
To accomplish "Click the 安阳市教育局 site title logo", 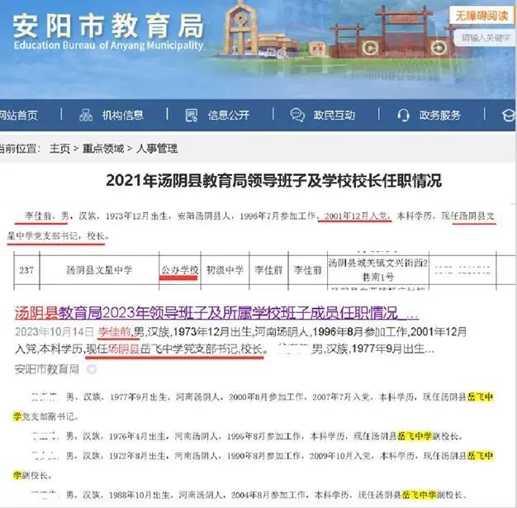I will (x=108, y=32).
